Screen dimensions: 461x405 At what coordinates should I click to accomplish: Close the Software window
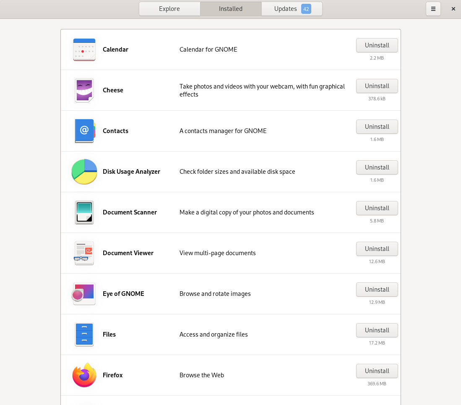tap(453, 9)
